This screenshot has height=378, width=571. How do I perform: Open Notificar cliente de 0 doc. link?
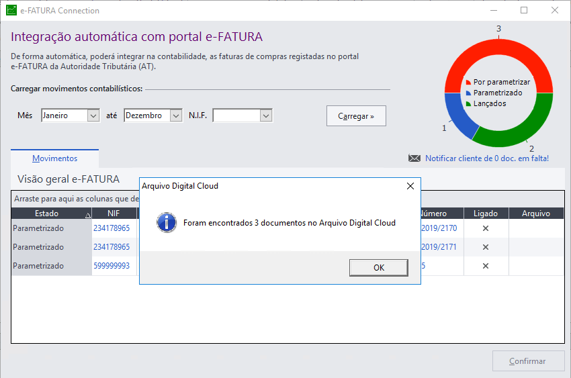click(486, 158)
